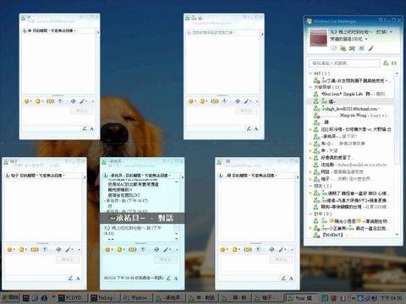The height and width of the screenshot is (304, 406).
Task: Toggle display picture arrow in 儒~ chat window
Action: coord(262,34)
